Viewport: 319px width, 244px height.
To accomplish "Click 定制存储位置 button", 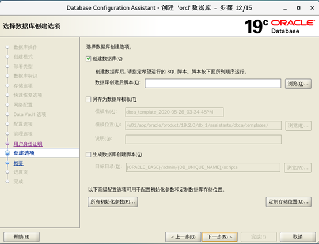I will click(x=288, y=202).
